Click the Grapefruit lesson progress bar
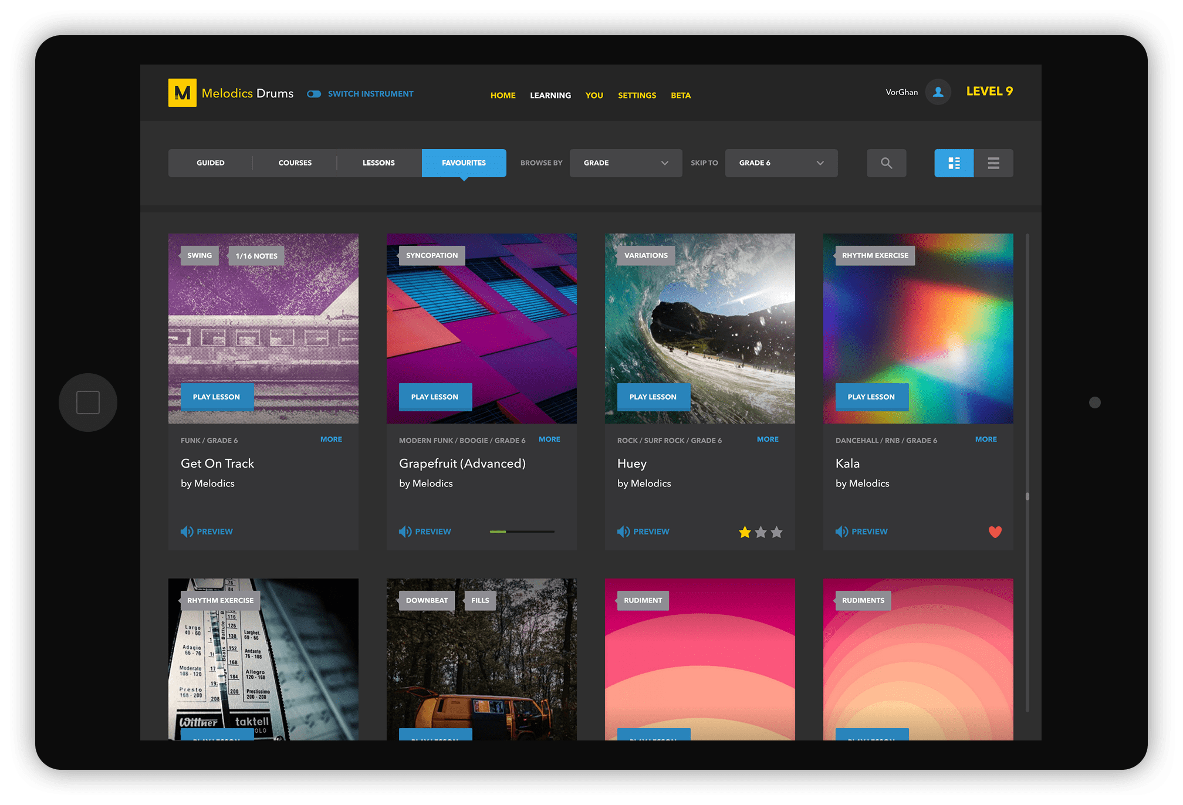The height and width of the screenshot is (805, 1183). click(522, 532)
